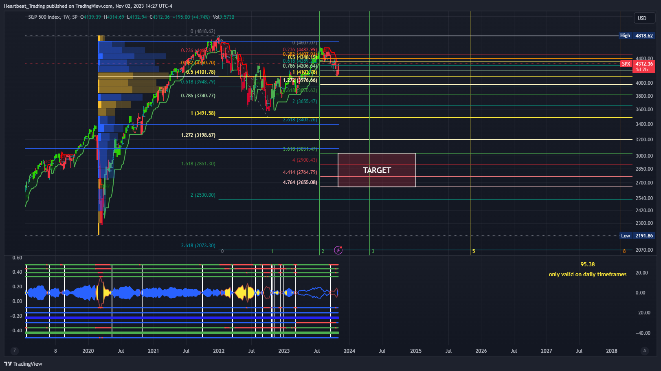Select Fibonacci label 1.272 (3198.67)
This screenshot has height=371, width=661.
pyautogui.click(x=198, y=135)
